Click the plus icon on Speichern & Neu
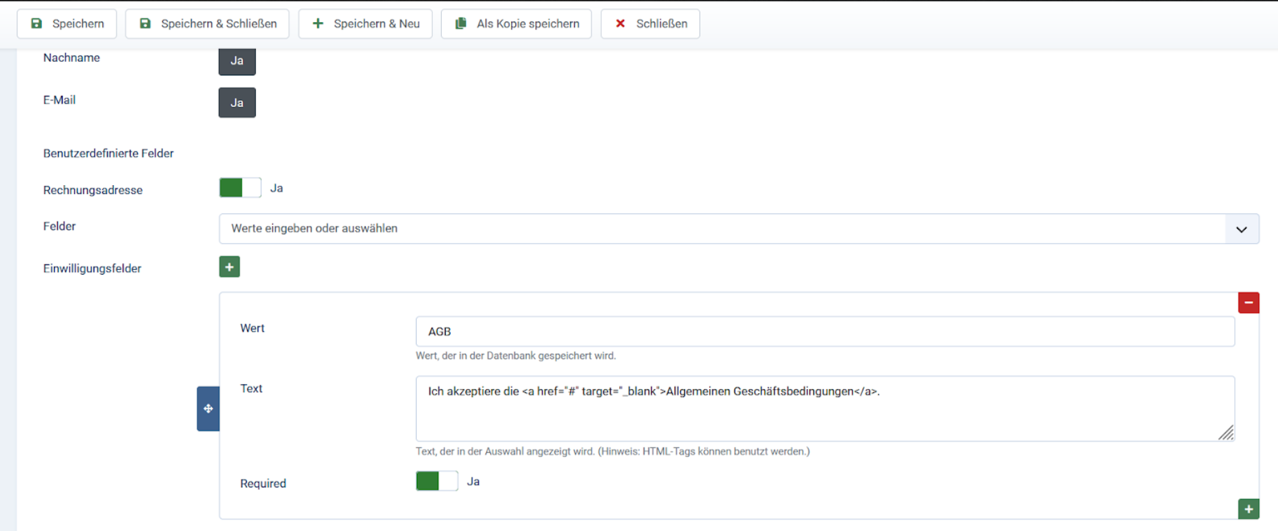Image resolution: width=1278 pixels, height=531 pixels. click(318, 24)
